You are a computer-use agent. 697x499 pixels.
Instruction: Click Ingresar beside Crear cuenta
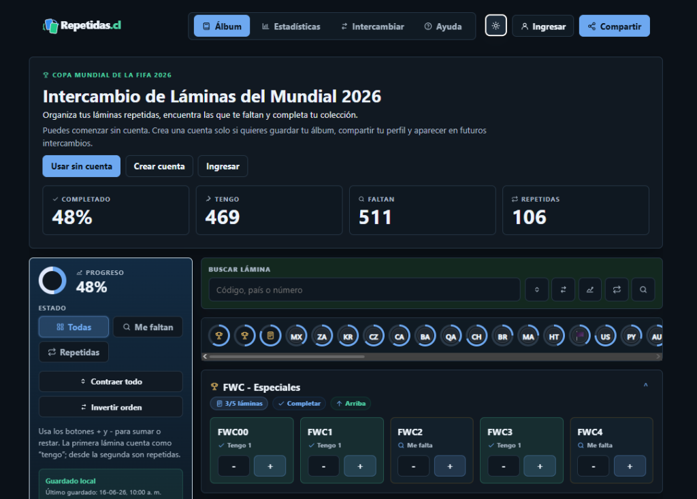tap(223, 166)
